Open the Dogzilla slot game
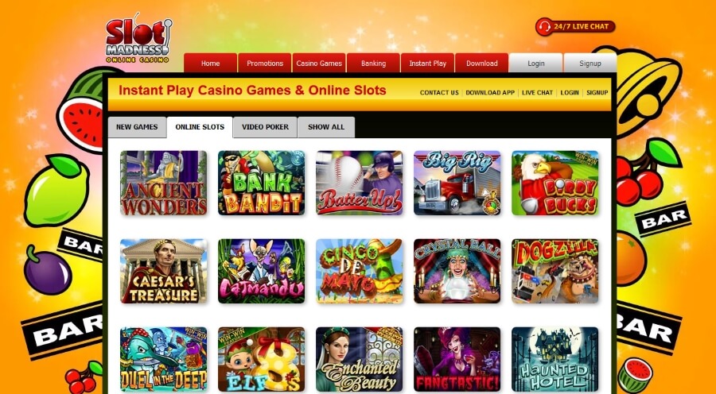The image size is (716, 394). pos(555,271)
